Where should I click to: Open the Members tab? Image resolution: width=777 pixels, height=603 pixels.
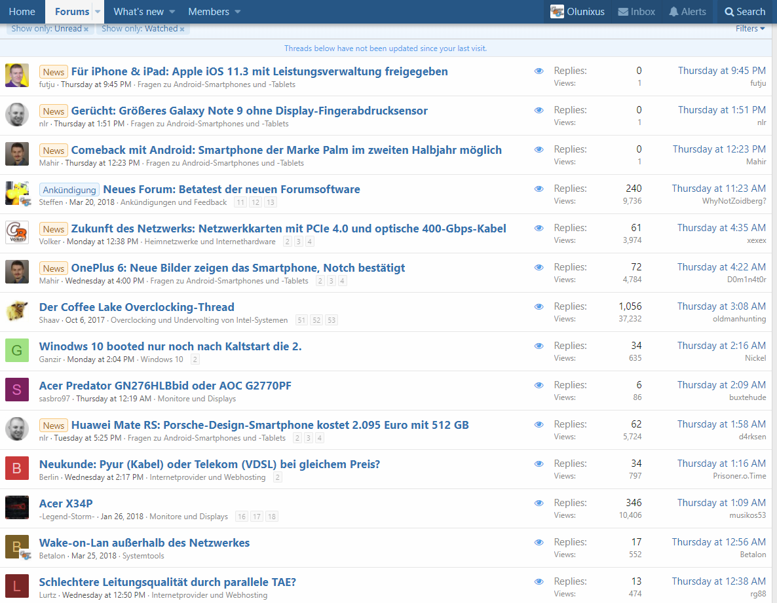point(208,12)
